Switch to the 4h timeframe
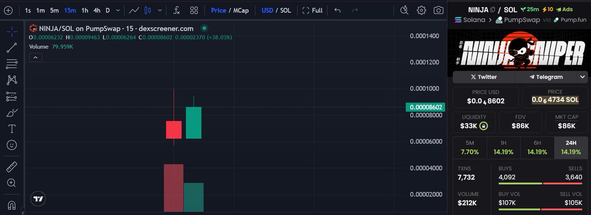Image resolution: width=591 pixels, height=215 pixels. coord(97,10)
